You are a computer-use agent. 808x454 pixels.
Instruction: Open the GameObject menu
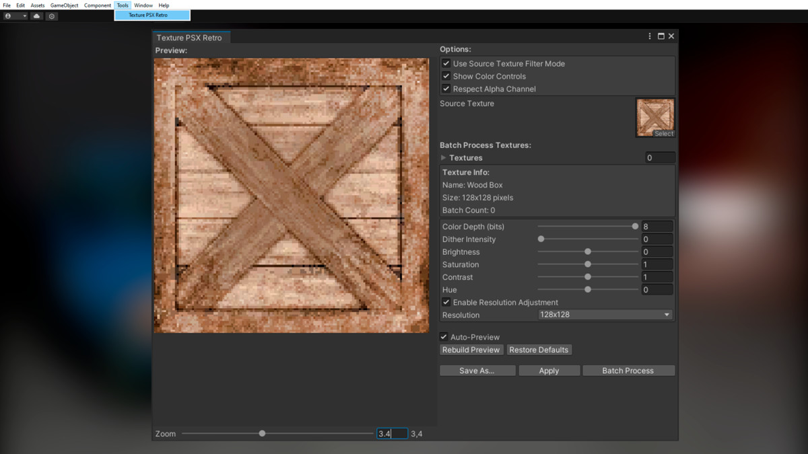(64, 5)
